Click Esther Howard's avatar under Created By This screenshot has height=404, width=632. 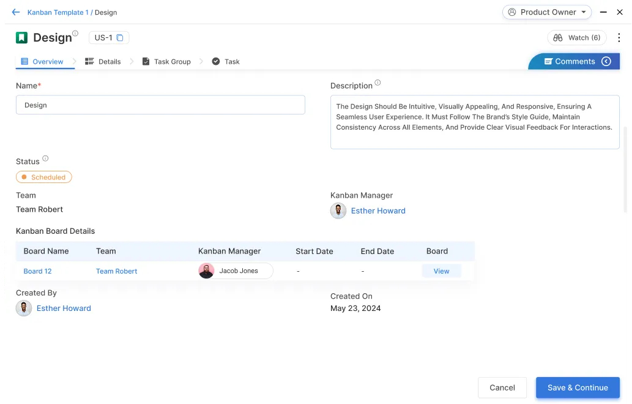click(23, 308)
